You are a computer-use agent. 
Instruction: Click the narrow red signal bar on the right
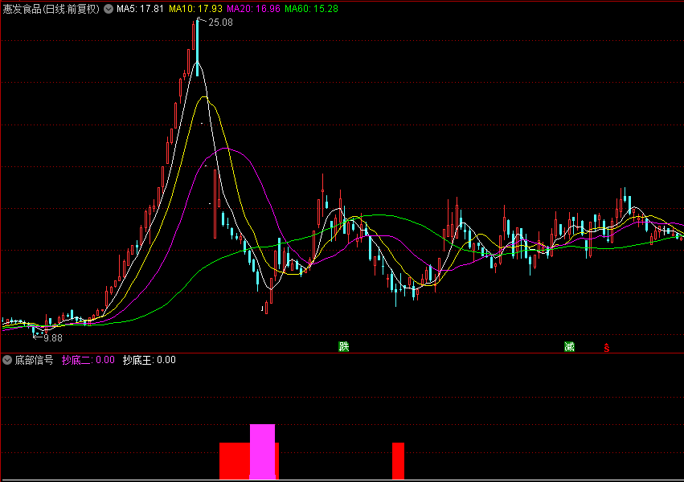pos(399,461)
